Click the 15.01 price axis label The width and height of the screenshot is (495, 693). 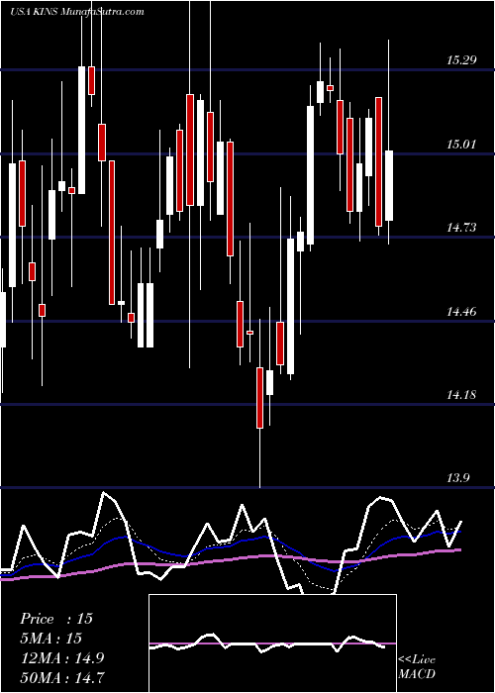point(461,145)
